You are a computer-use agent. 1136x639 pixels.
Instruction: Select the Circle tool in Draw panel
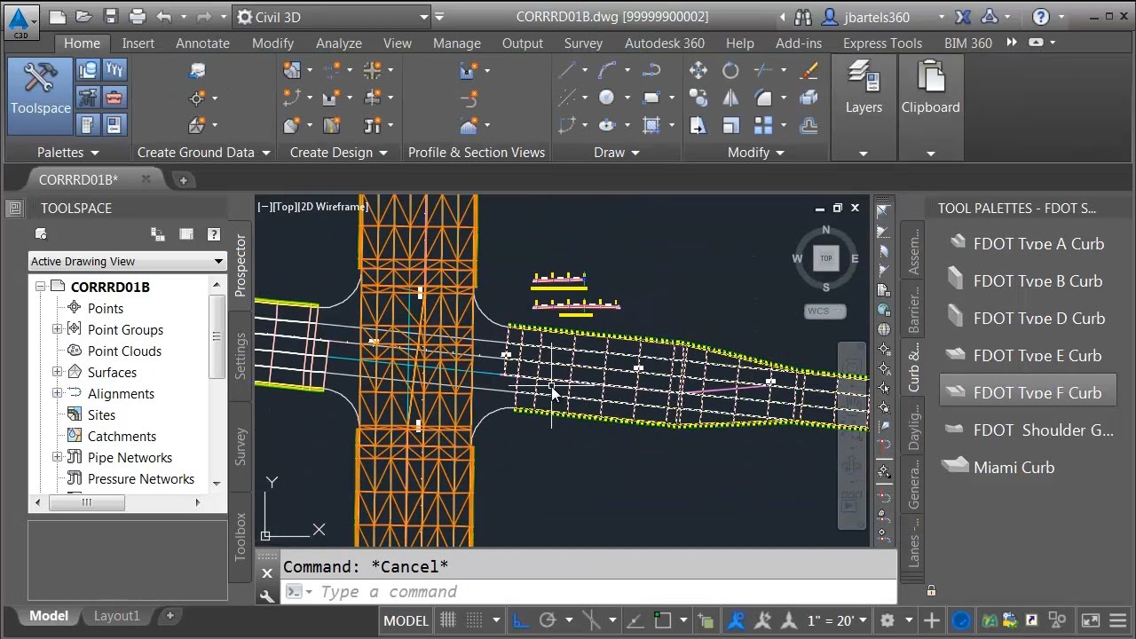tap(606, 98)
